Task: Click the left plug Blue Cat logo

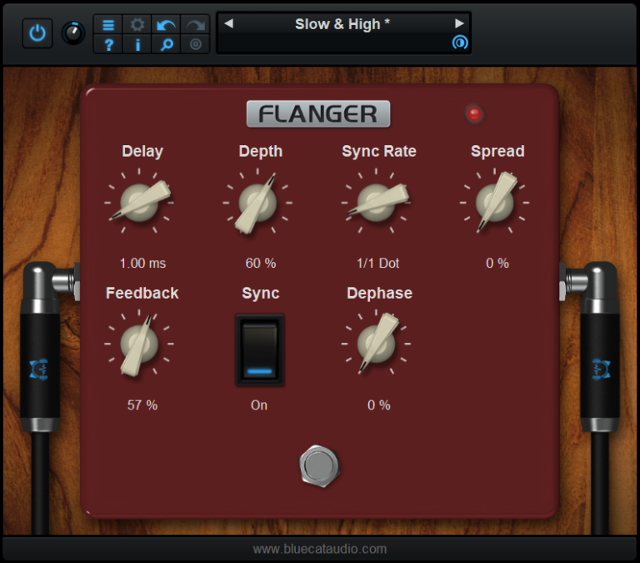Action: tap(39, 369)
